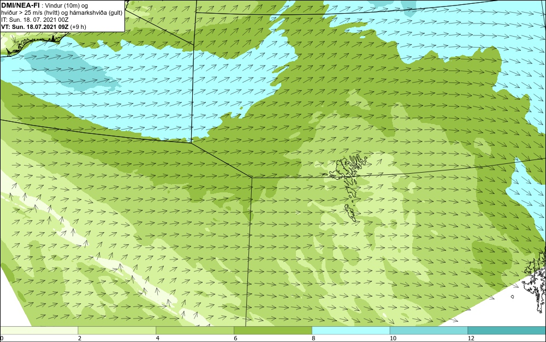The height and width of the screenshot is (342, 546).
Task: Click the colorbar label '8'
Action: coord(314,338)
